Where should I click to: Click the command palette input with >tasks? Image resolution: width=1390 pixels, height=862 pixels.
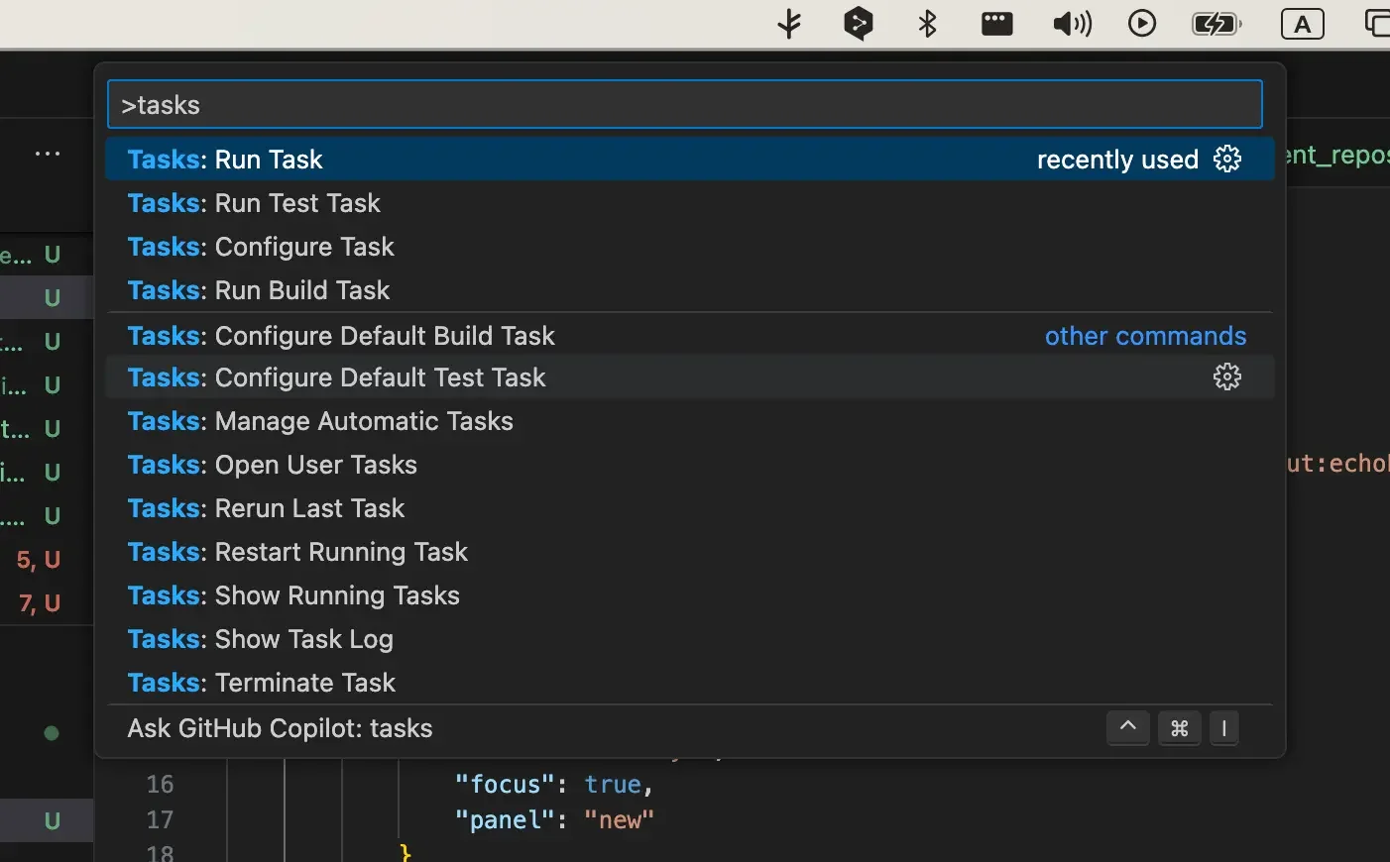click(684, 104)
